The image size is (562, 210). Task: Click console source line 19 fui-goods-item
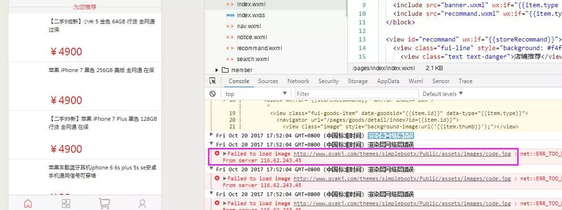point(399,113)
